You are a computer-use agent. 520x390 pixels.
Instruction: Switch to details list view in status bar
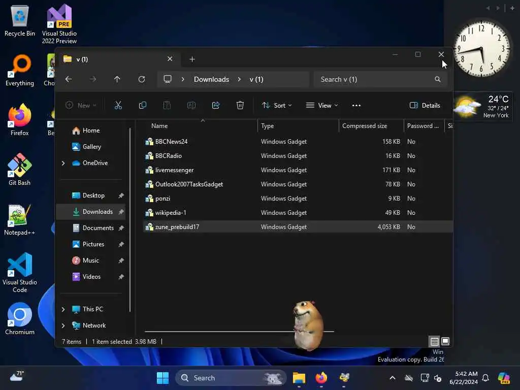pos(435,341)
